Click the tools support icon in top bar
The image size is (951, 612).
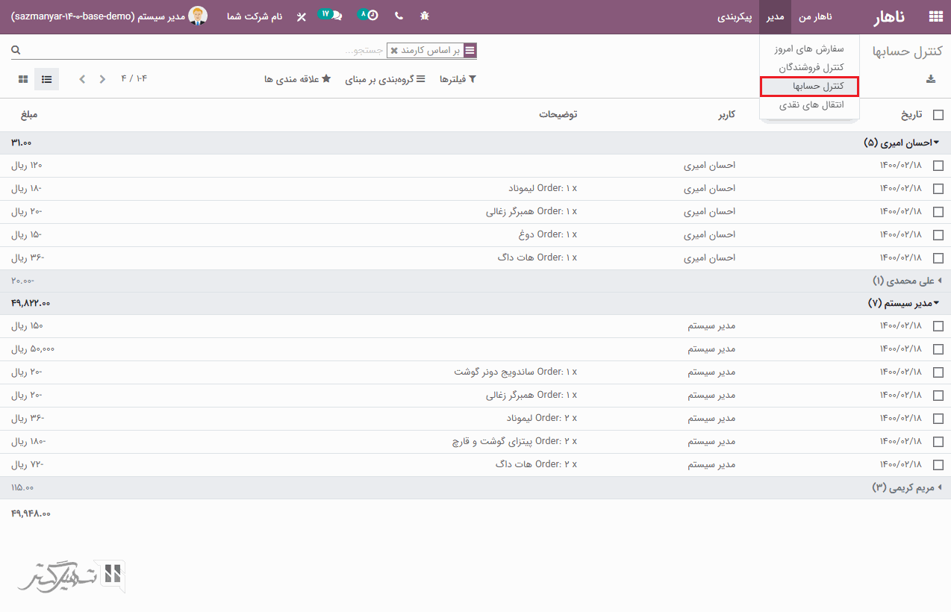tap(301, 16)
